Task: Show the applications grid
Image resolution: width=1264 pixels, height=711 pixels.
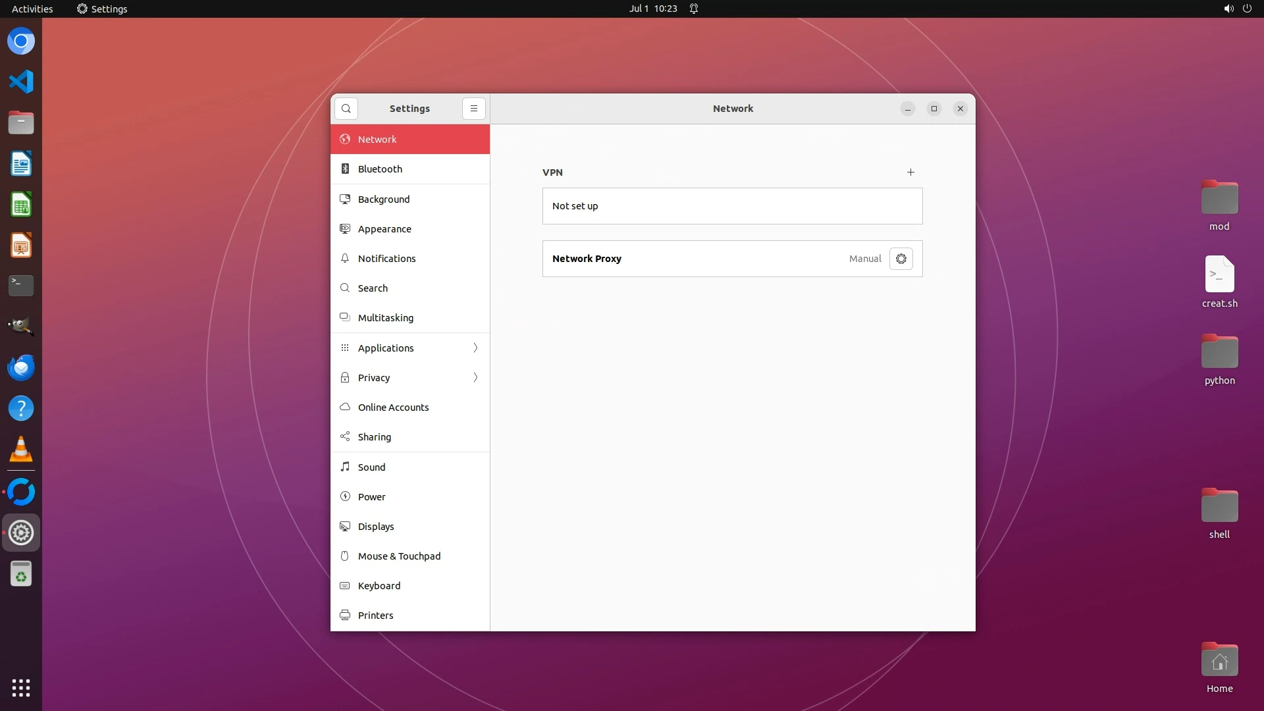Action: (21, 688)
